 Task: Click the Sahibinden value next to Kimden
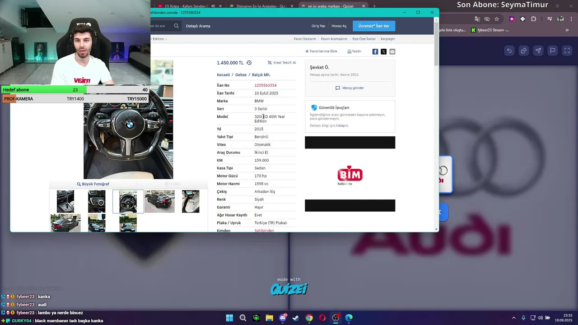(264, 230)
